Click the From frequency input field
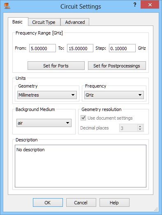 [x=42, y=48]
